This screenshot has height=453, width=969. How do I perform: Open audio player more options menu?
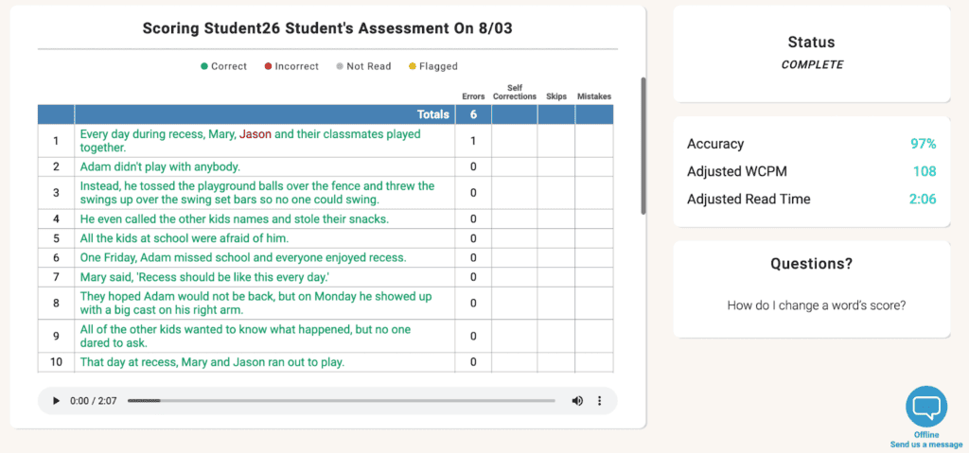tap(599, 401)
